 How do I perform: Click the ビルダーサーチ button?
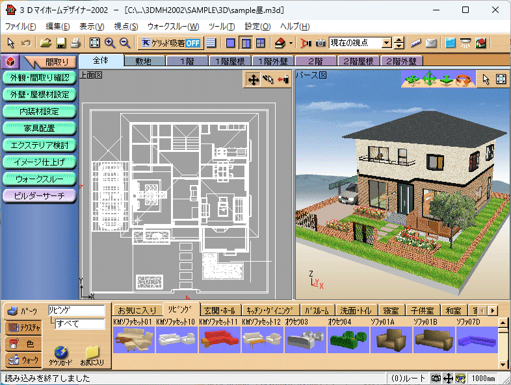39,195
